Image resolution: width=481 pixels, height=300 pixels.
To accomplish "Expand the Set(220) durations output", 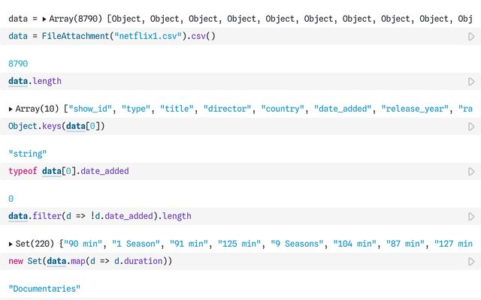I will tap(11, 244).
